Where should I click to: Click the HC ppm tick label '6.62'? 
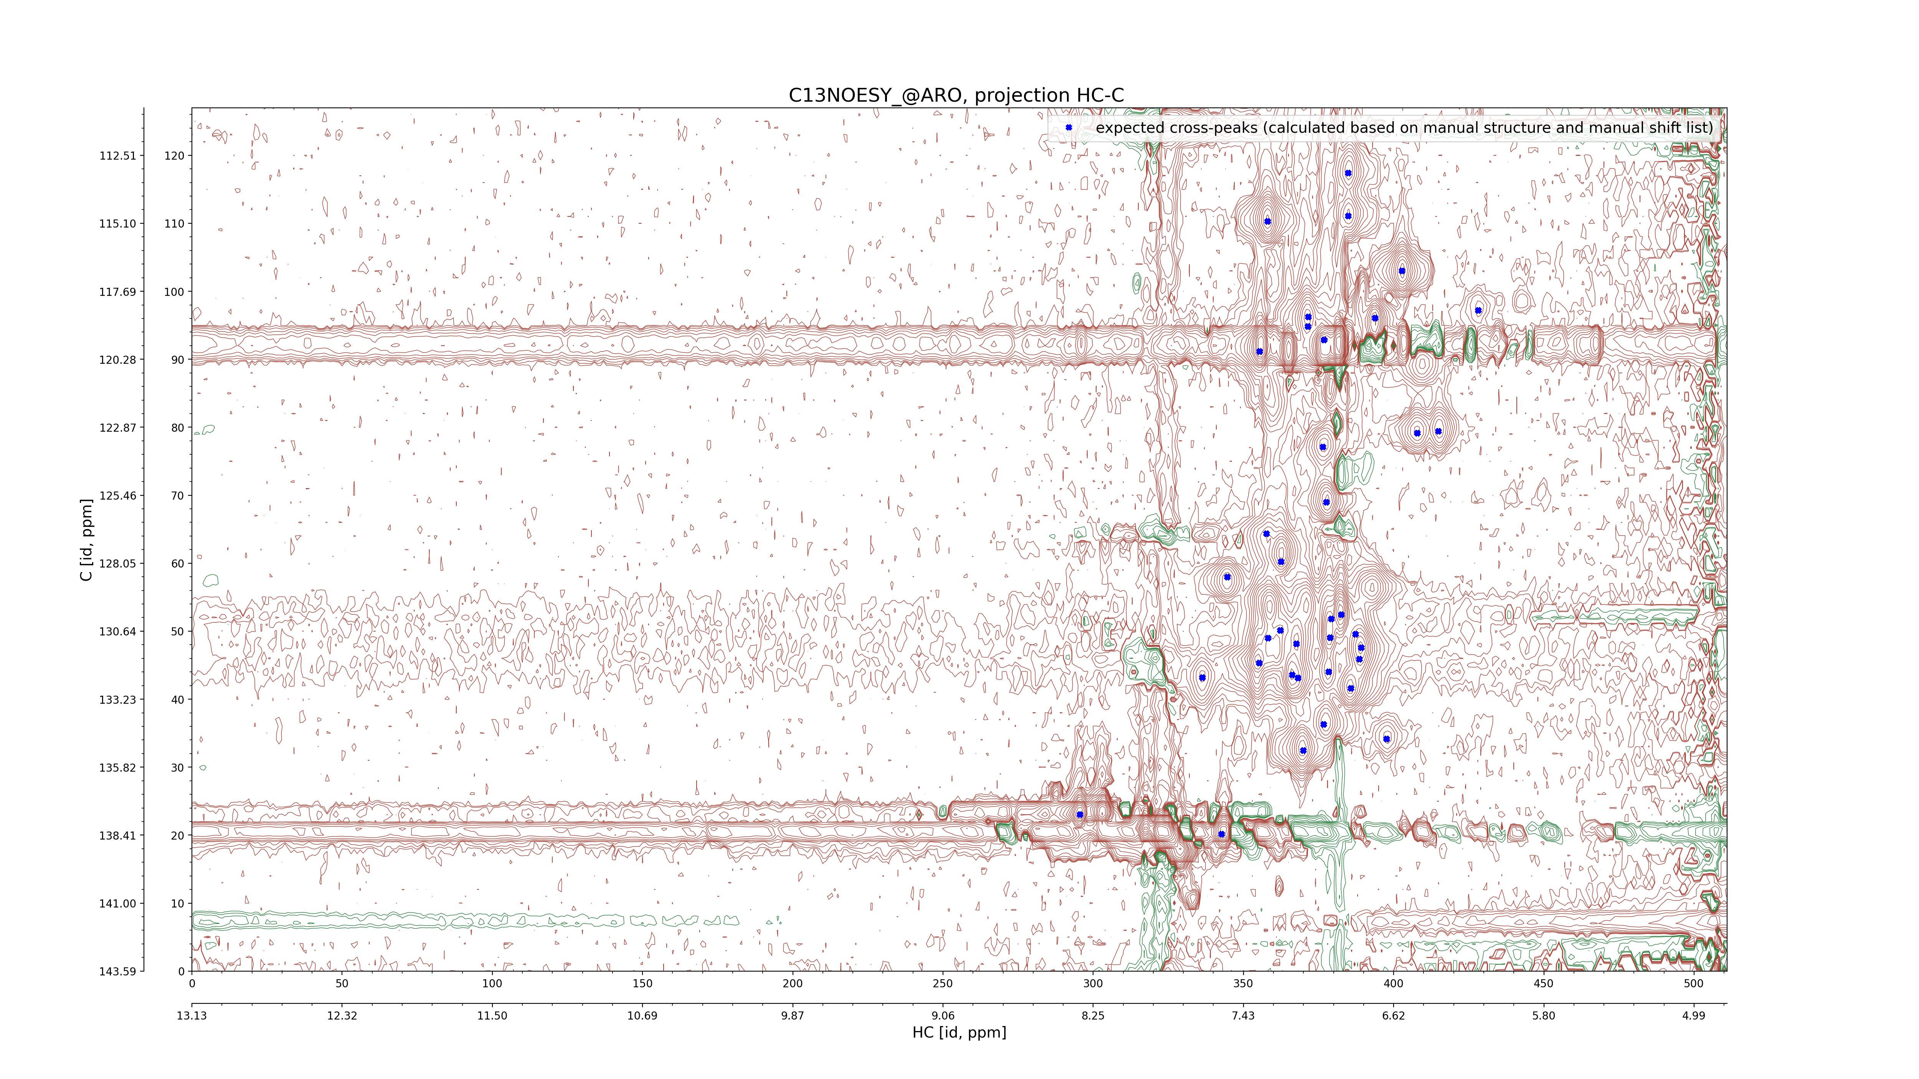[x=1394, y=1016]
